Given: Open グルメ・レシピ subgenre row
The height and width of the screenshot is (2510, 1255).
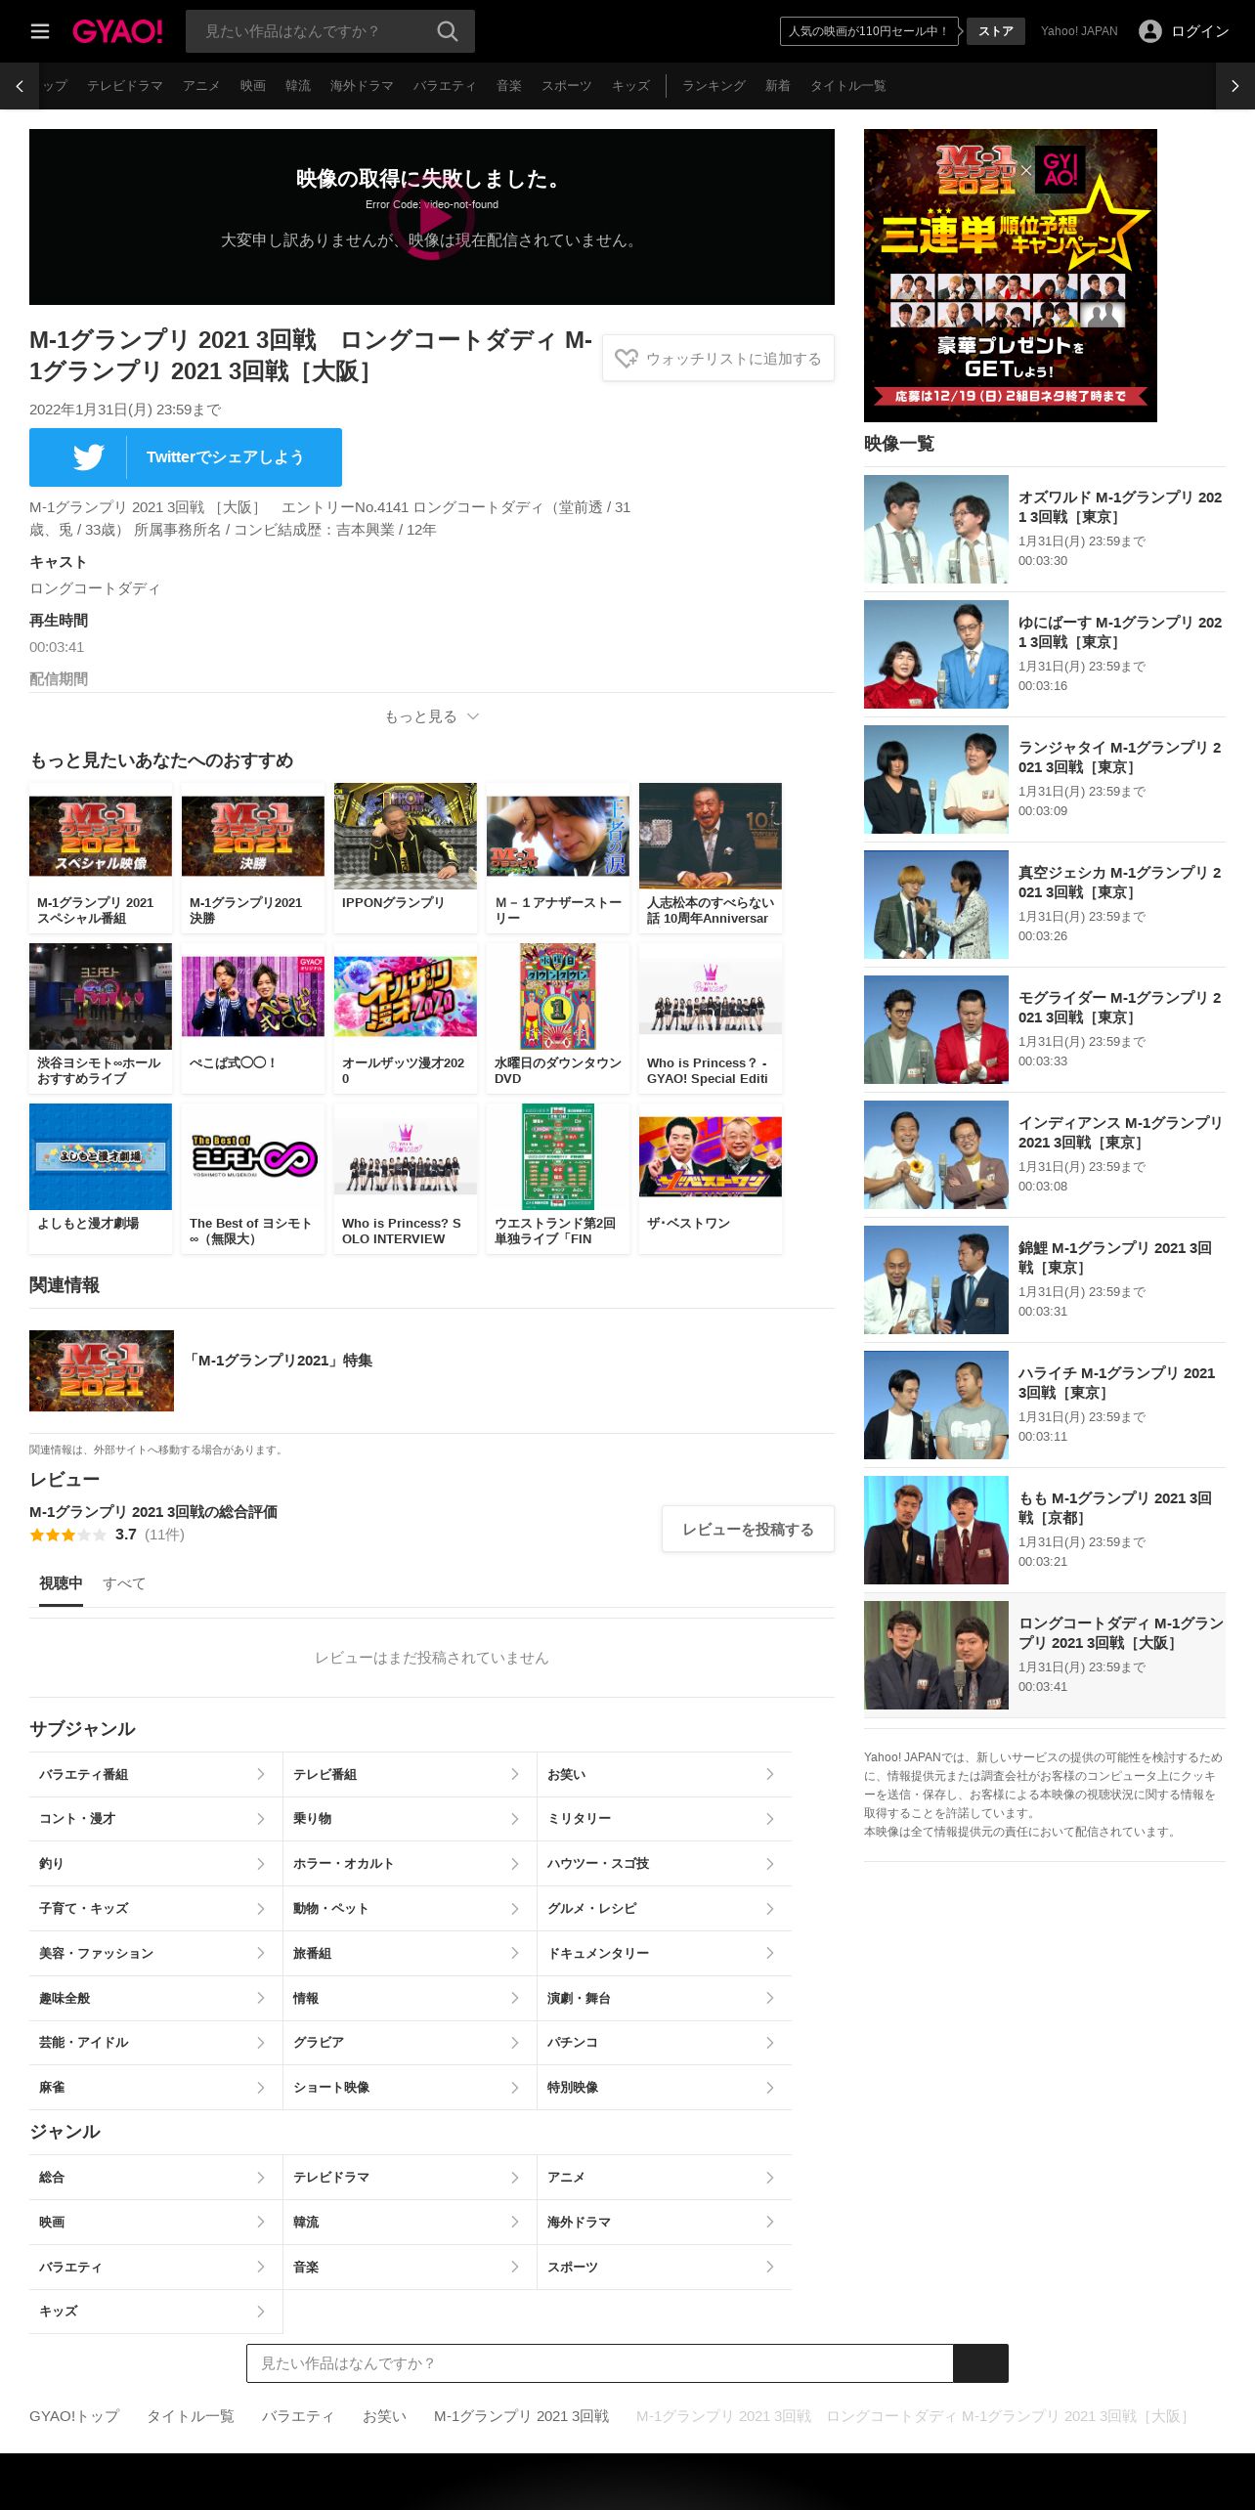Looking at the screenshot, I should [x=664, y=1909].
